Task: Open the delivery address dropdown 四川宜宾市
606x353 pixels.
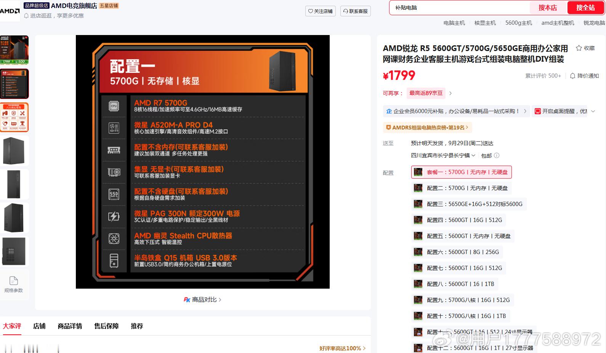Action: point(443,155)
